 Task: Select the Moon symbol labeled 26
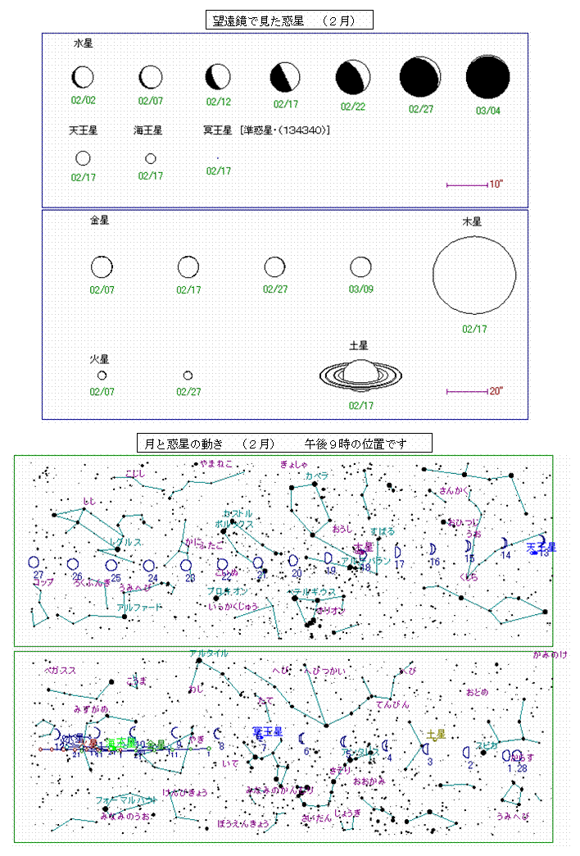[73, 564]
